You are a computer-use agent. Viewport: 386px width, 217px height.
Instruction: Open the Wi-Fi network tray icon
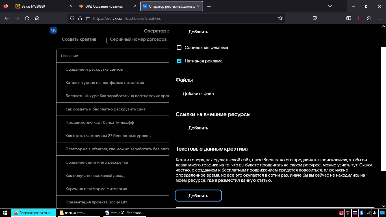tap(368, 213)
